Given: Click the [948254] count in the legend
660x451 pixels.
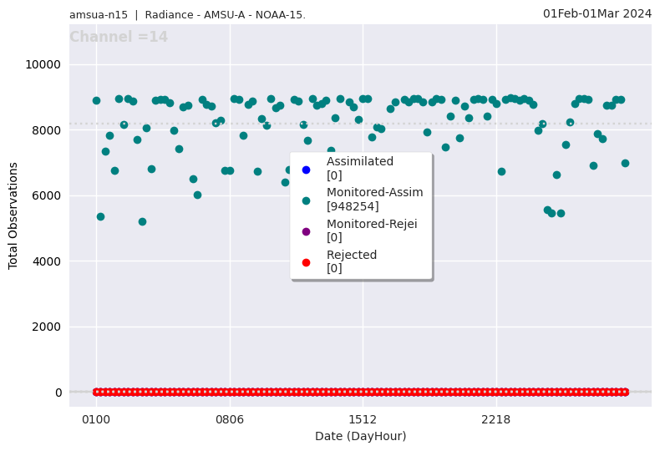Looking at the screenshot, I should point(353,206).
